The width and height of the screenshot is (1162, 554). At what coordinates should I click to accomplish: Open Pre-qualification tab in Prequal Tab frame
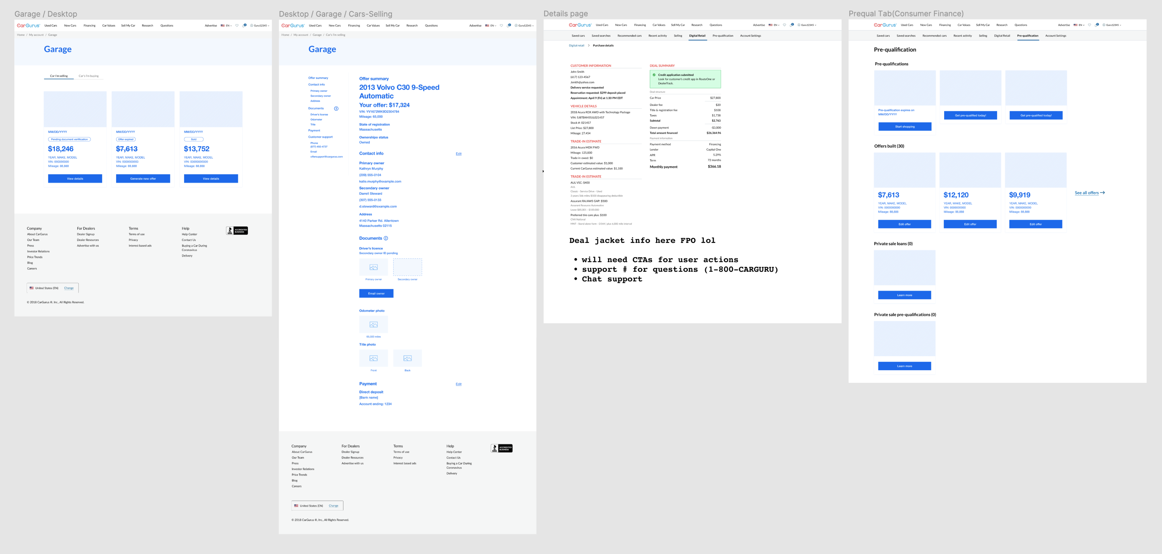click(x=1027, y=36)
